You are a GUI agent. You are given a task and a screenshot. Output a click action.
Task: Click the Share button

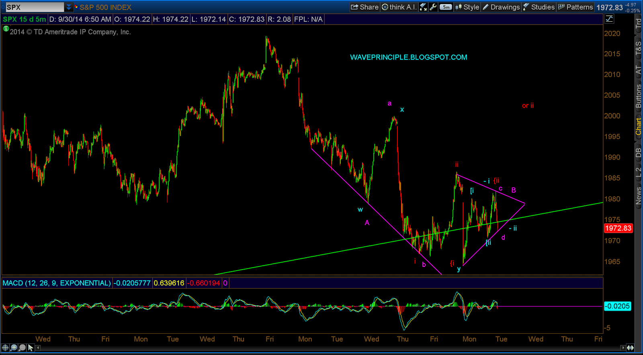pos(365,7)
